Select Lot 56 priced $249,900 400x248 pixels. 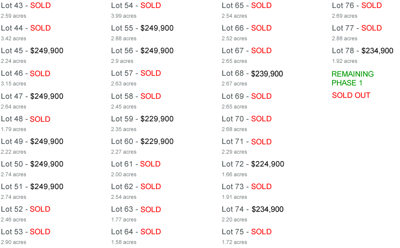pos(142,51)
